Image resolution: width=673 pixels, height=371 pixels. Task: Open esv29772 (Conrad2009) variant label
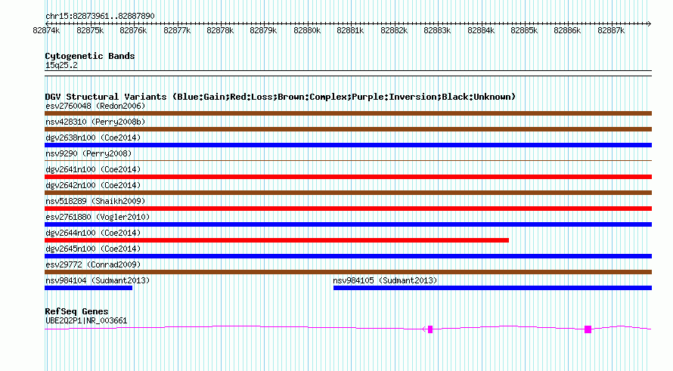click(93, 264)
